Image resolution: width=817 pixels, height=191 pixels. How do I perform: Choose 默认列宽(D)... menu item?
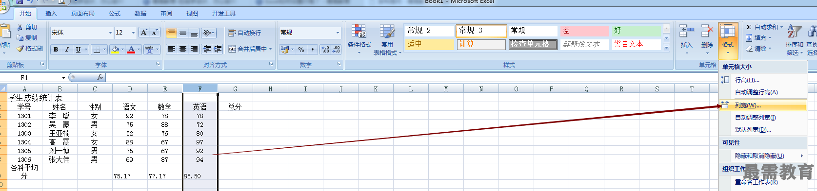pyautogui.click(x=763, y=130)
